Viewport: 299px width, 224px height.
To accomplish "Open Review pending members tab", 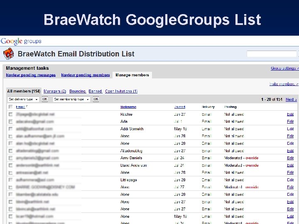I will (x=86, y=75).
